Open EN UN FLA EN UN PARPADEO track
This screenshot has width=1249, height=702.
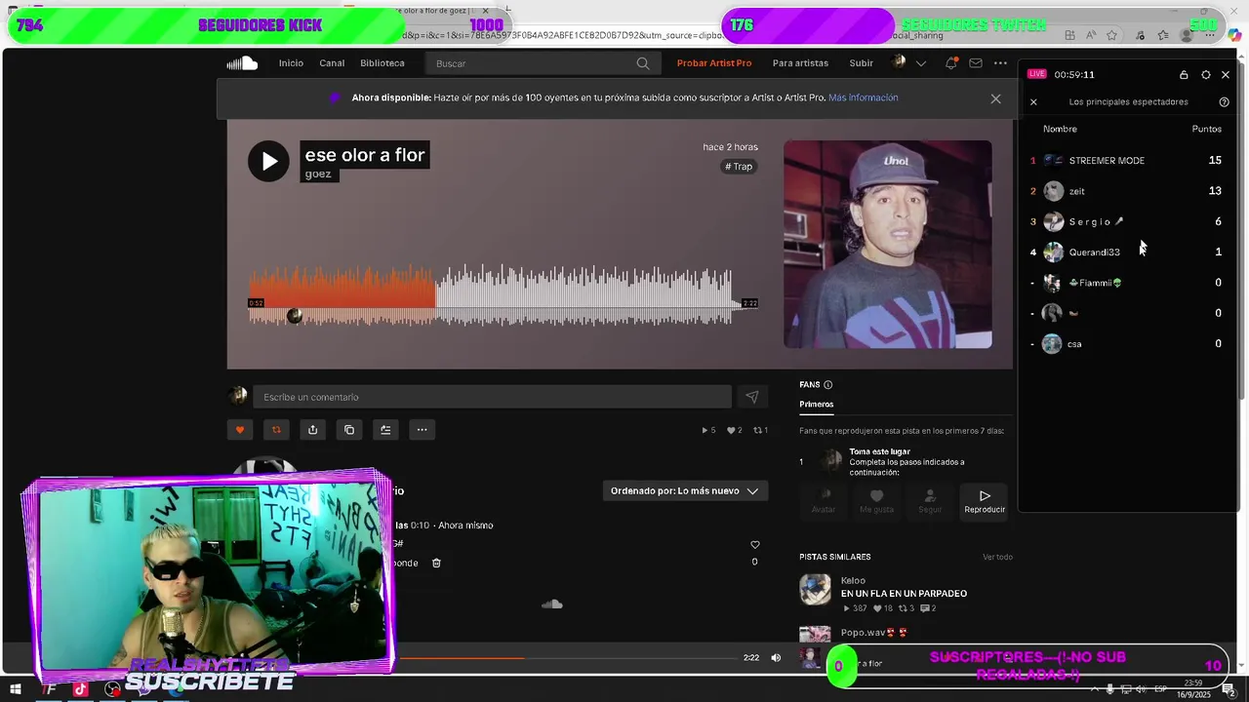click(904, 594)
